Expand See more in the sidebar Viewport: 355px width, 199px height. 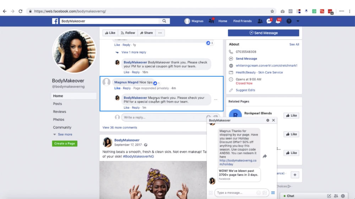point(65,134)
